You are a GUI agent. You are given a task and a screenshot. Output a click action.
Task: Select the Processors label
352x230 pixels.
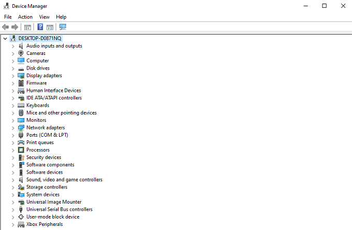point(38,150)
